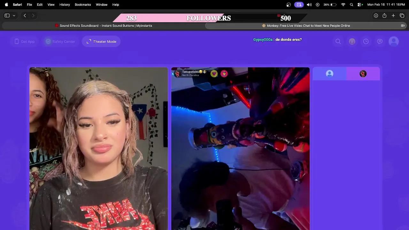Image resolution: width=409 pixels, height=230 pixels.
Task: Open Control Center
Action: 360,4
